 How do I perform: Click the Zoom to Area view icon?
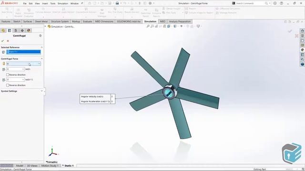[x=152, y=26]
